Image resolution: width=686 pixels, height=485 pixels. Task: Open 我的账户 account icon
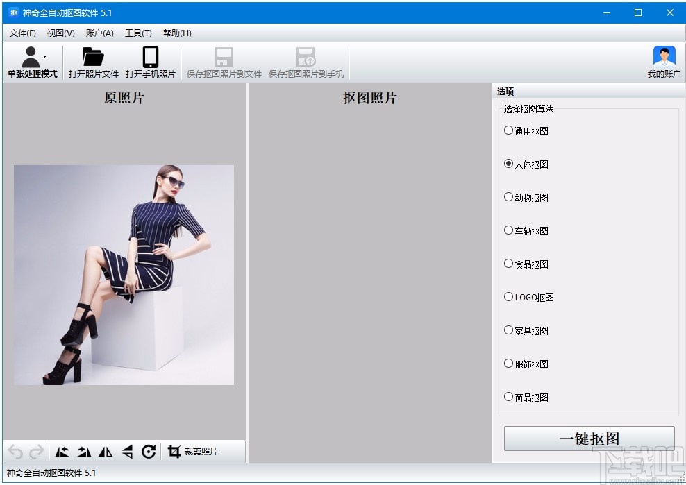(x=664, y=58)
